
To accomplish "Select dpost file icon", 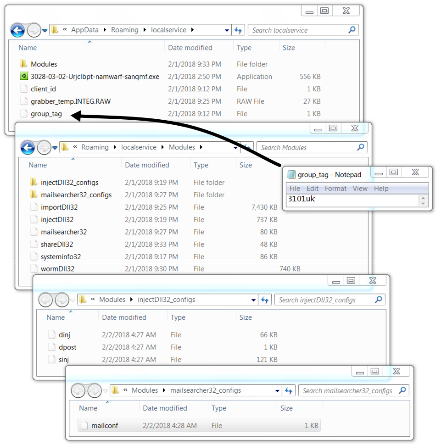I will (52, 347).
